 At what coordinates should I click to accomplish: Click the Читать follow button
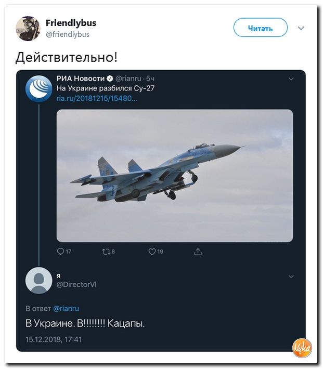click(x=261, y=28)
